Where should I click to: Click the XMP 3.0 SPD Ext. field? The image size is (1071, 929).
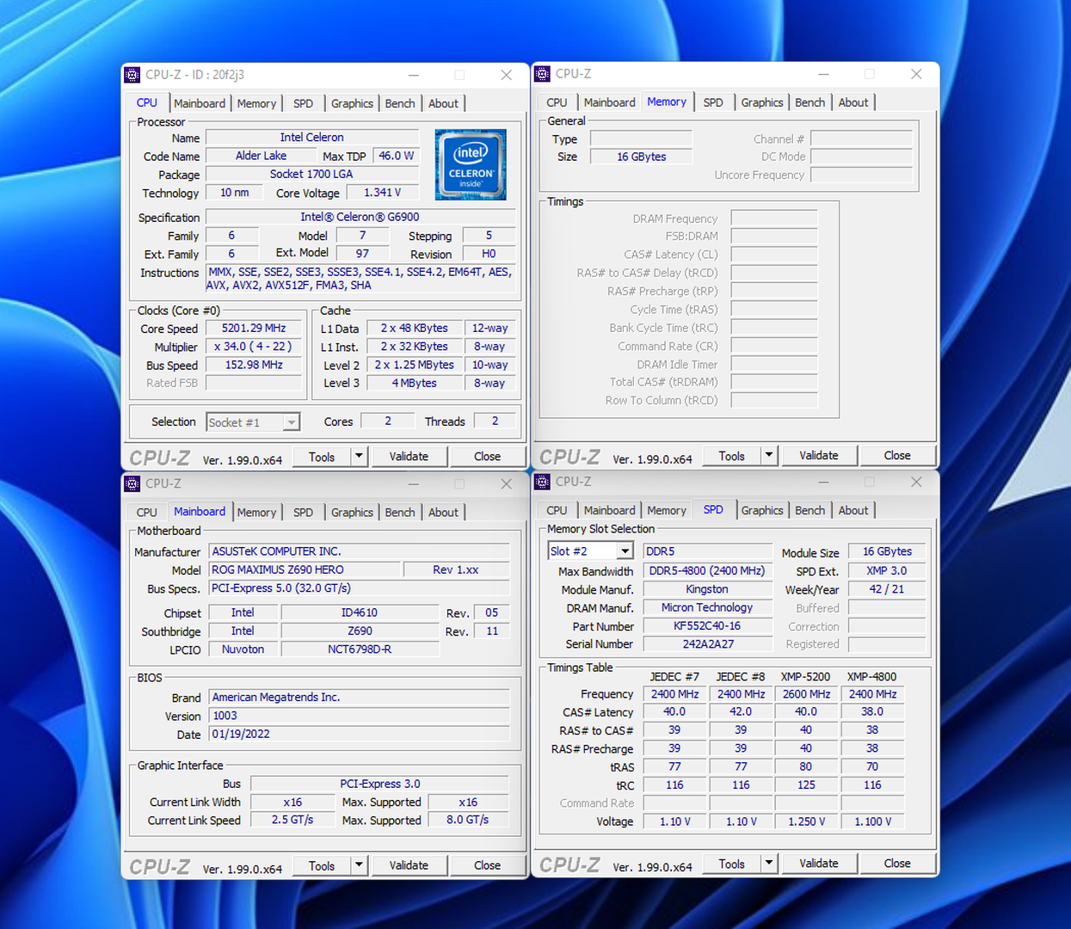tap(886, 570)
